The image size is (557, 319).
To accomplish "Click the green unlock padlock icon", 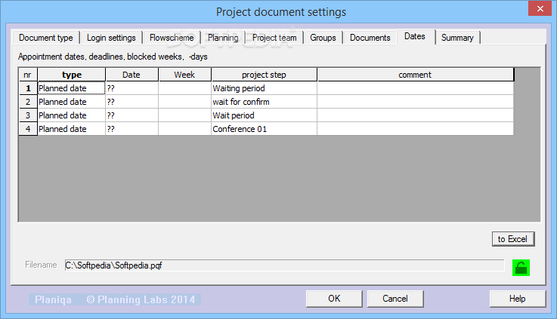I will (x=521, y=268).
